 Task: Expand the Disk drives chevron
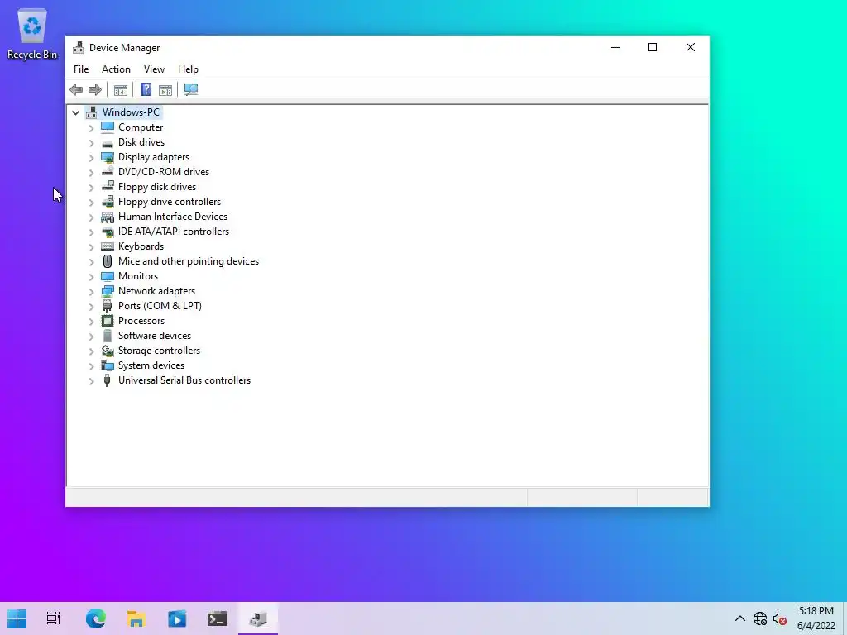(x=91, y=142)
